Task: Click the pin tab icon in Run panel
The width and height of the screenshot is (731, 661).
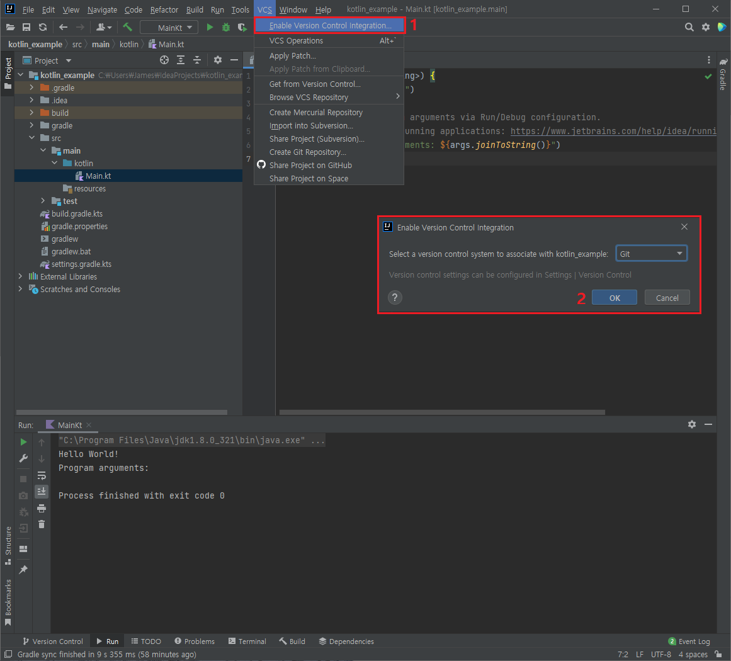Action: point(23,570)
